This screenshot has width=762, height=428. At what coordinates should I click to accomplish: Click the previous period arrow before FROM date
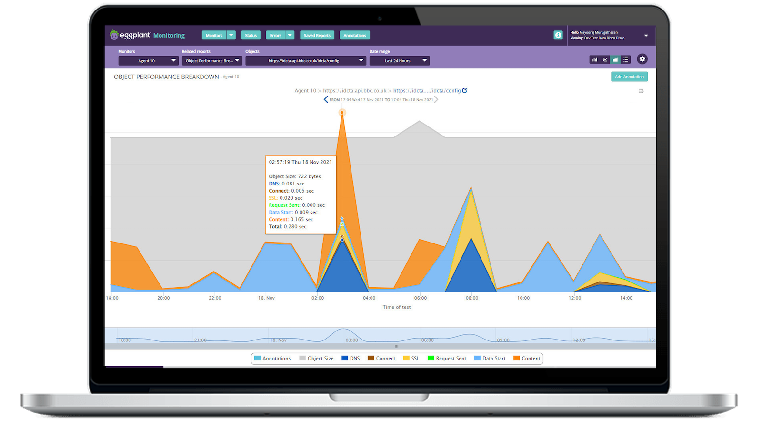pyautogui.click(x=326, y=99)
